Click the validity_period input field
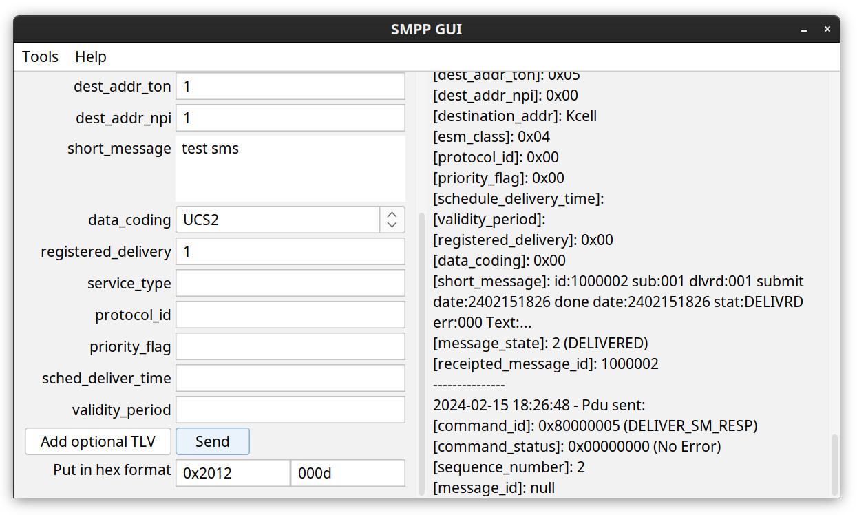Screen dimensions: 857x515 [290, 410]
